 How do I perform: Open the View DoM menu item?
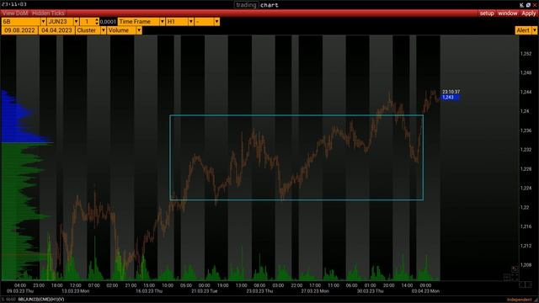click(x=15, y=13)
